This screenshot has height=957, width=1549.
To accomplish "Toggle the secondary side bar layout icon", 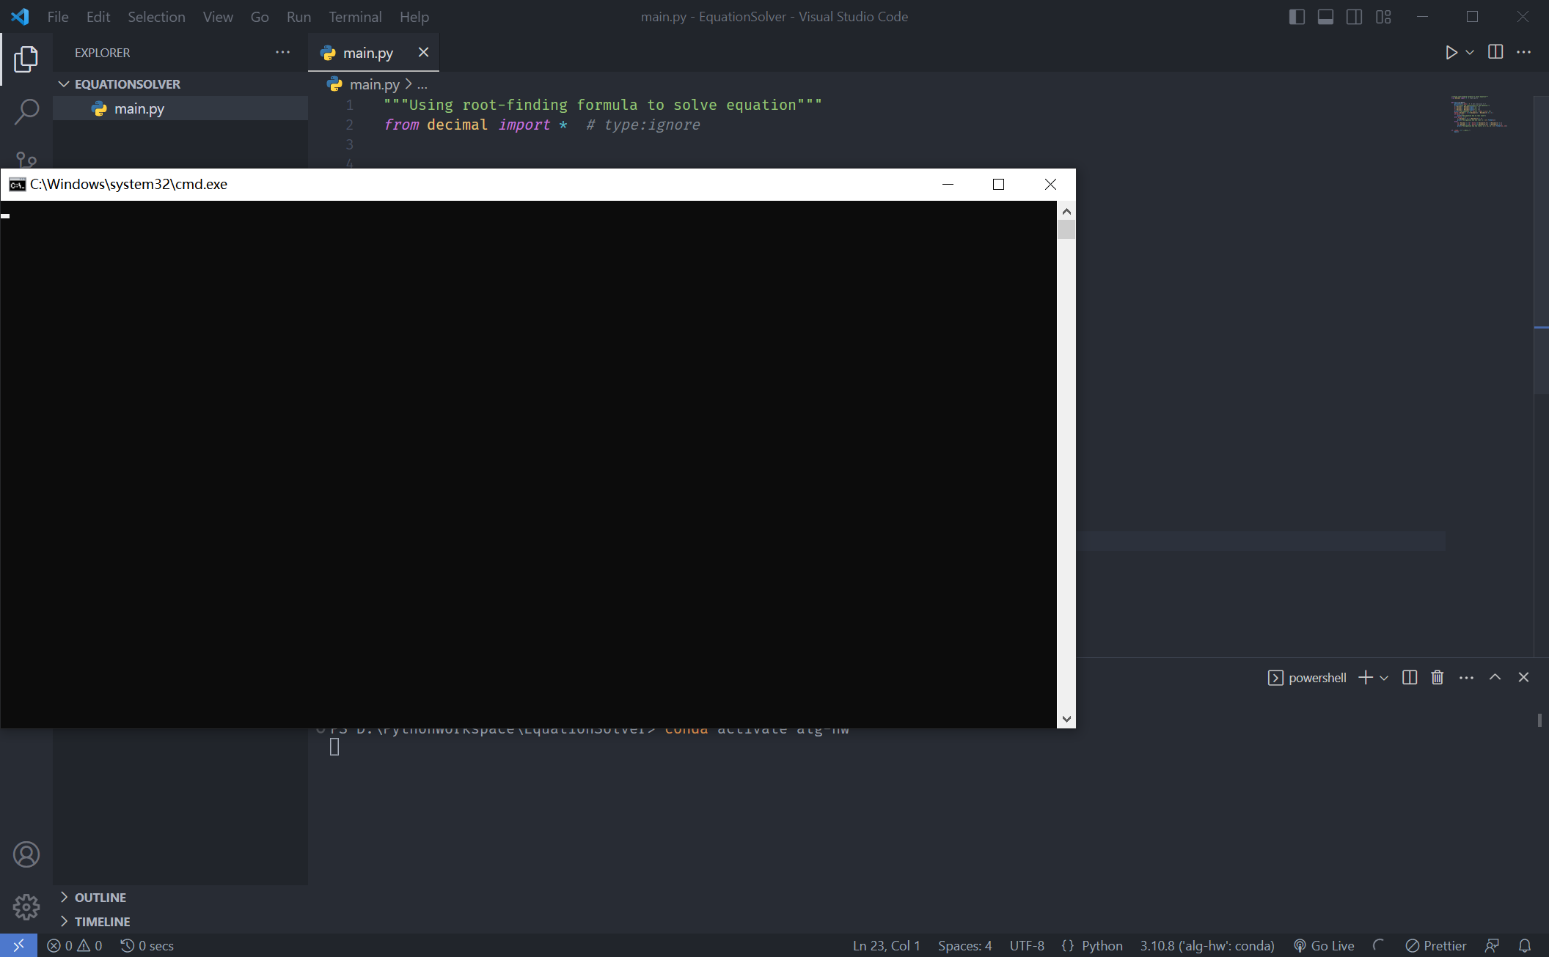I will pos(1355,17).
